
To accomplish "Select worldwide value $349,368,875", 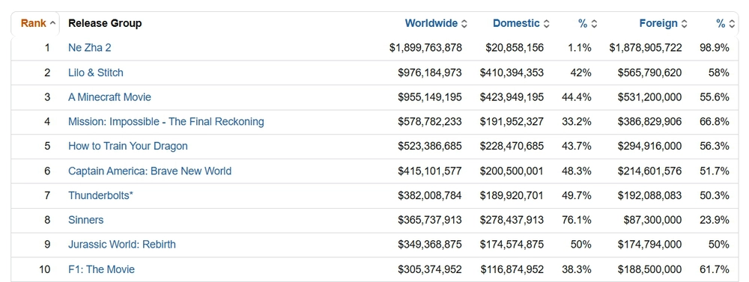I will coord(430,245).
